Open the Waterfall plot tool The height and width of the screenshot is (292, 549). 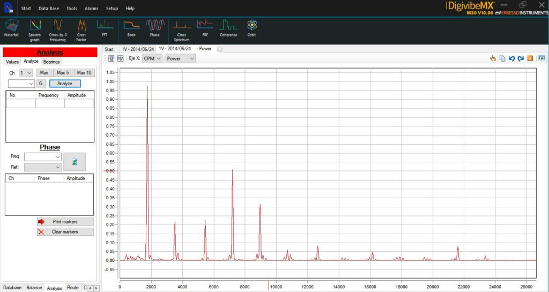click(x=11, y=28)
